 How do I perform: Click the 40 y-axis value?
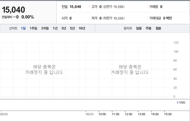[x=175, y=79]
